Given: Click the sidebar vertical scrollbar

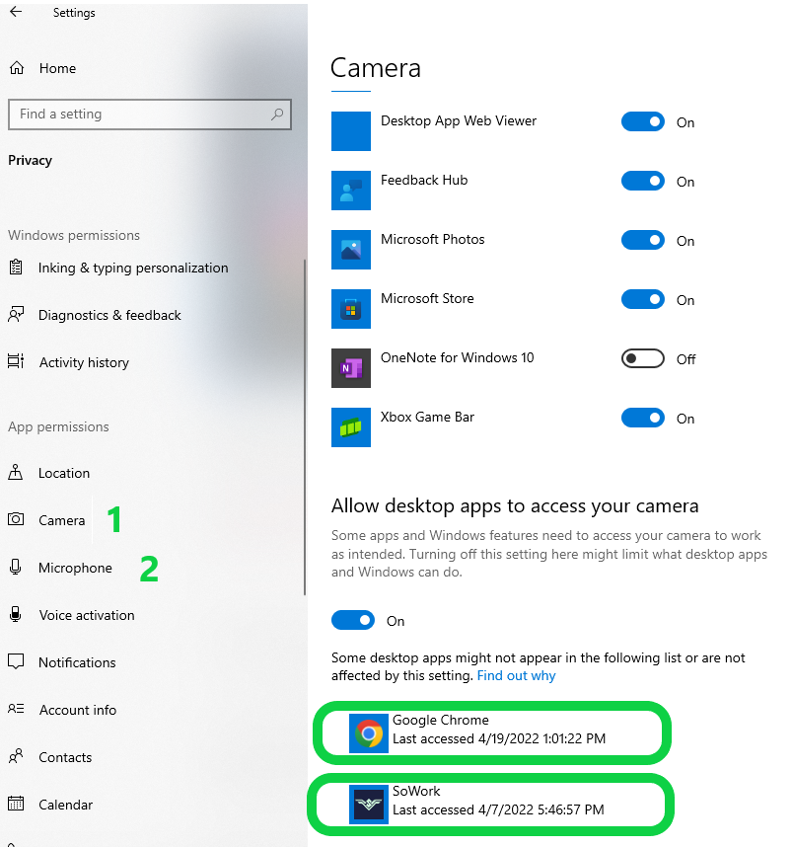Looking at the screenshot, I should point(305,426).
